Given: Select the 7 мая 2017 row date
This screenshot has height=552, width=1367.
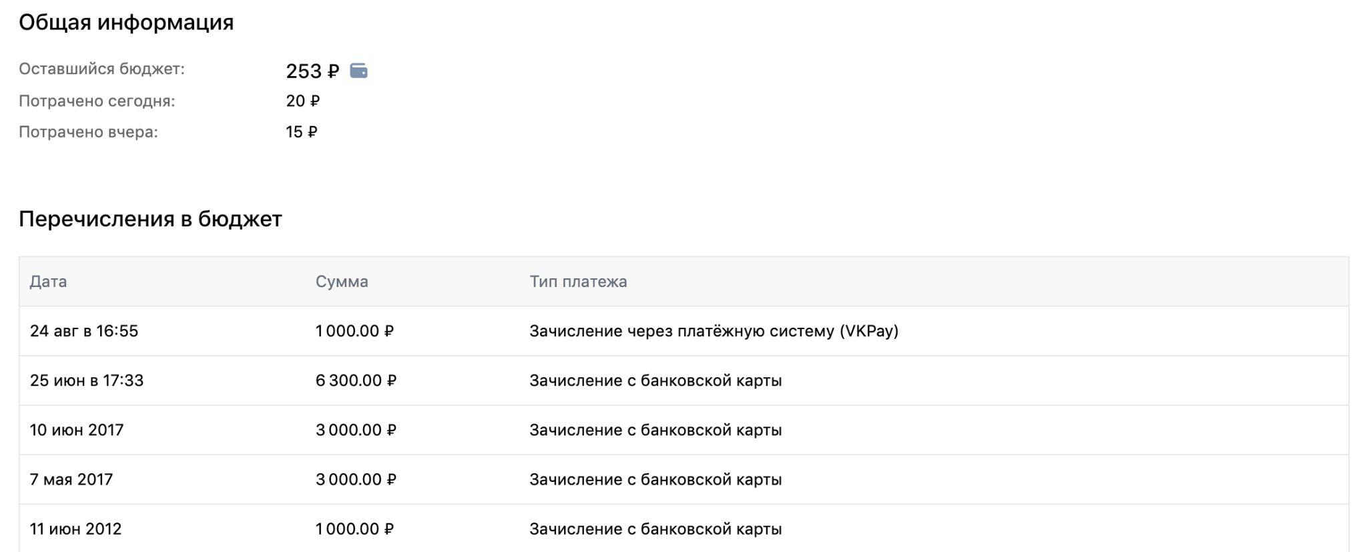Looking at the screenshot, I should point(71,479).
